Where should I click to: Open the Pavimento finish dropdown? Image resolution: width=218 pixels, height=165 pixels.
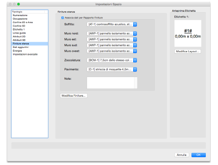tap(112, 69)
